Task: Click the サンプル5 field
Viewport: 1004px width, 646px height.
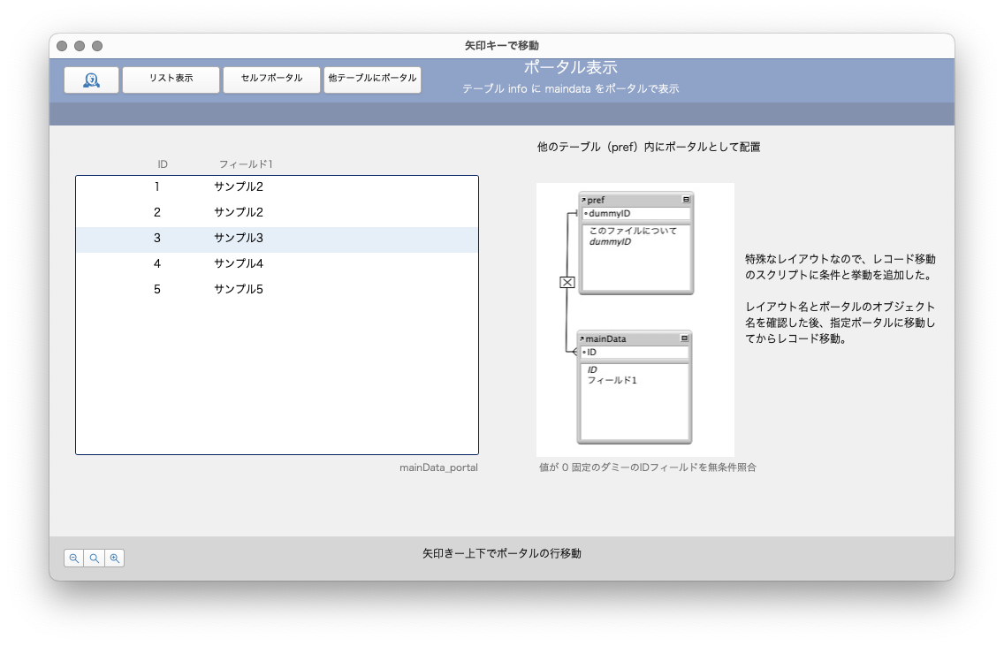Action: 239,290
